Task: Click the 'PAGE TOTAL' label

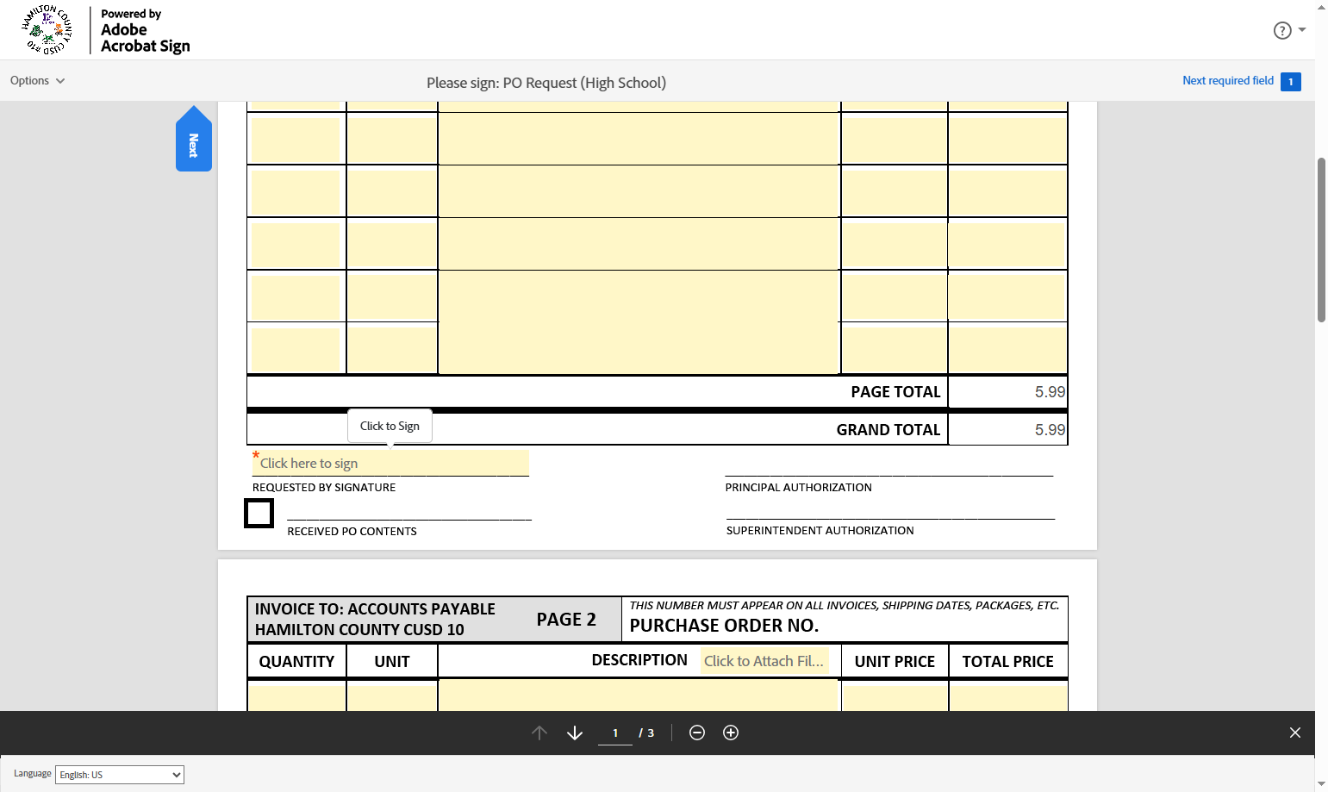Action: click(x=895, y=392)
